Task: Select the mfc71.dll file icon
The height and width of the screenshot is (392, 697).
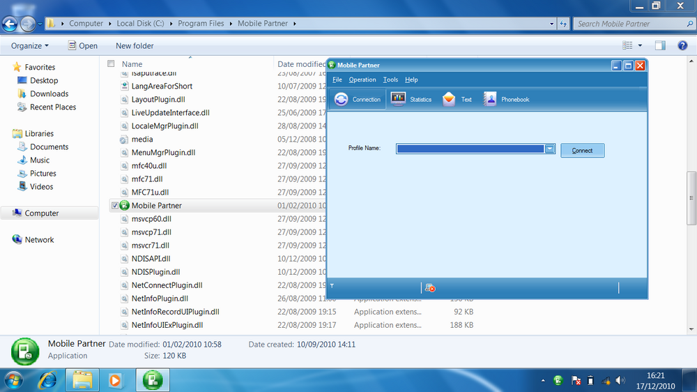Action: pyautogui.click(x=125, y=179)
